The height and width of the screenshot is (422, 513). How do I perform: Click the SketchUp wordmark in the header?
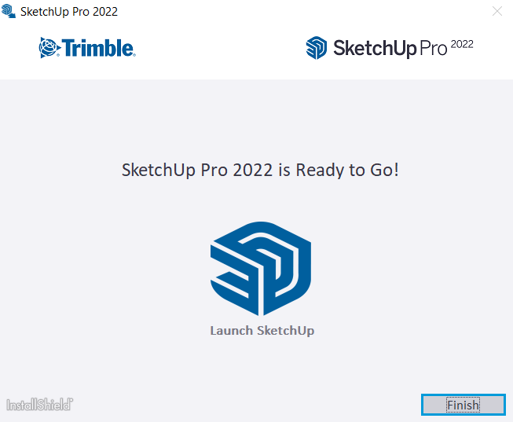click(375, 48)
